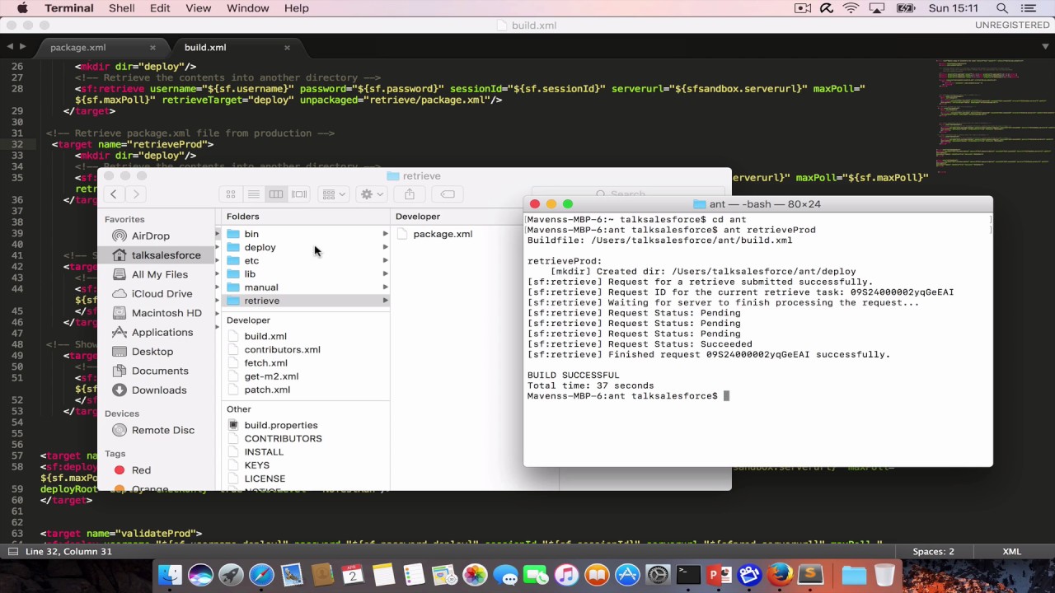Open Trash in the dock
The width and height of the screenshot is (1055, 593).
point(884,575)
